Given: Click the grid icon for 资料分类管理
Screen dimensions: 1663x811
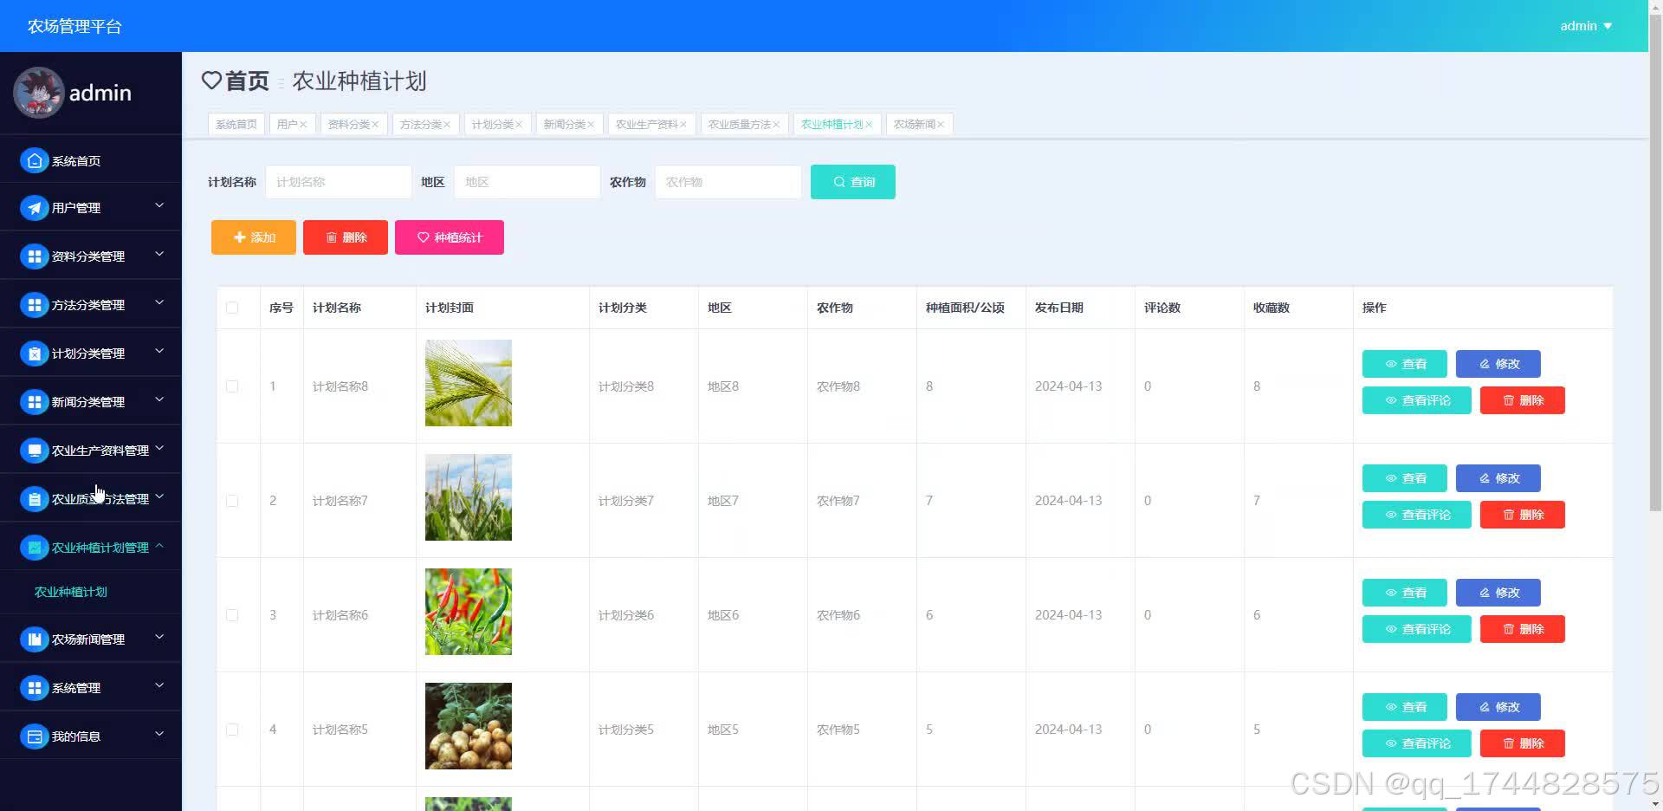Looking at the screenshot, I should point(34,256).
